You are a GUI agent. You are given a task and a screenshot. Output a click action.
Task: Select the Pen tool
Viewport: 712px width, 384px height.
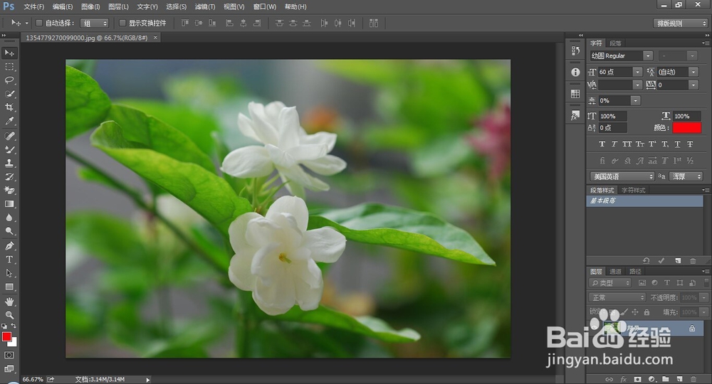9,246
